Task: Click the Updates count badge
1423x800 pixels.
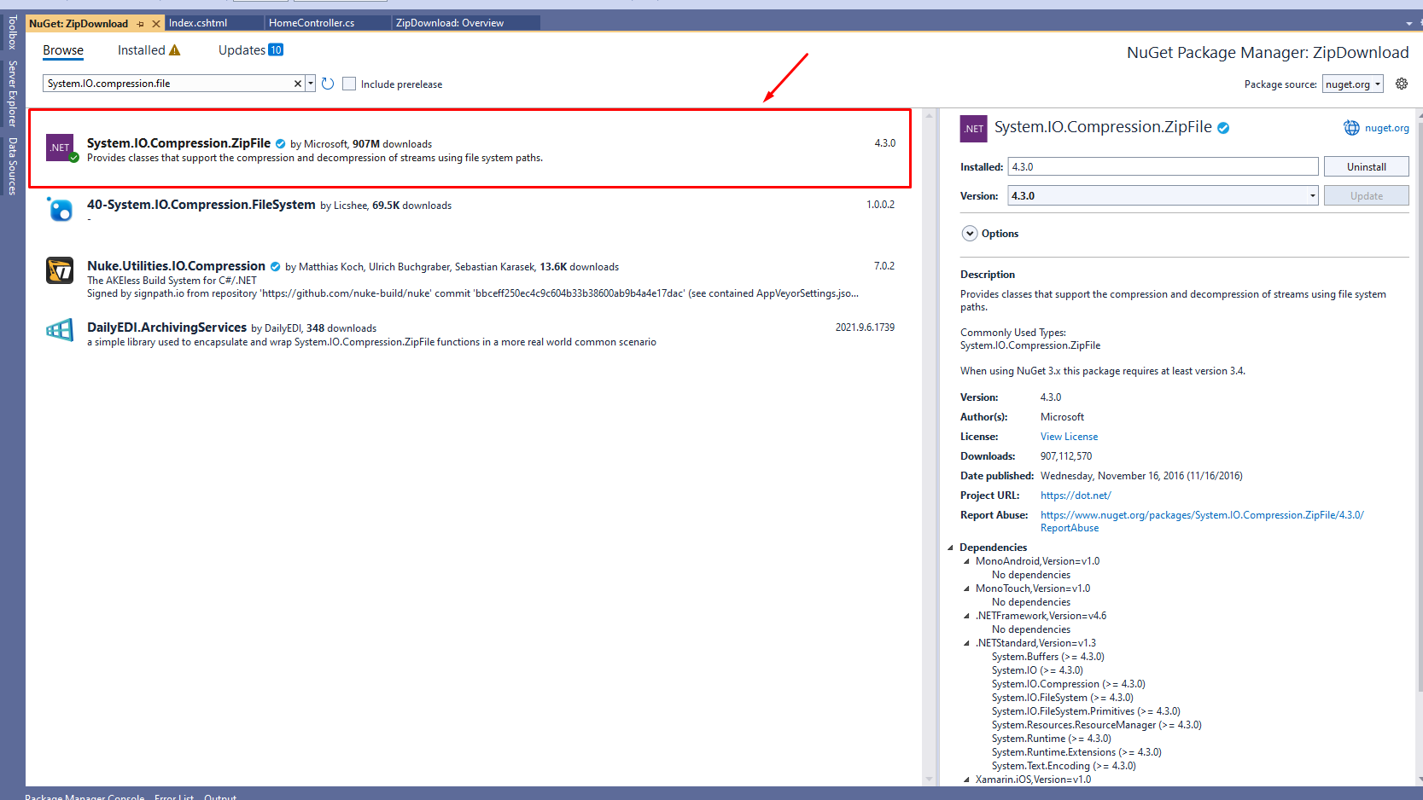Action: point(276,50)
